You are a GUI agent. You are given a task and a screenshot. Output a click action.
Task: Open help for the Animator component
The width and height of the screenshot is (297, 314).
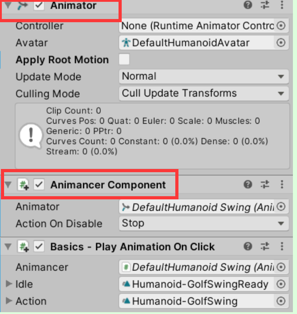[248, 5]
